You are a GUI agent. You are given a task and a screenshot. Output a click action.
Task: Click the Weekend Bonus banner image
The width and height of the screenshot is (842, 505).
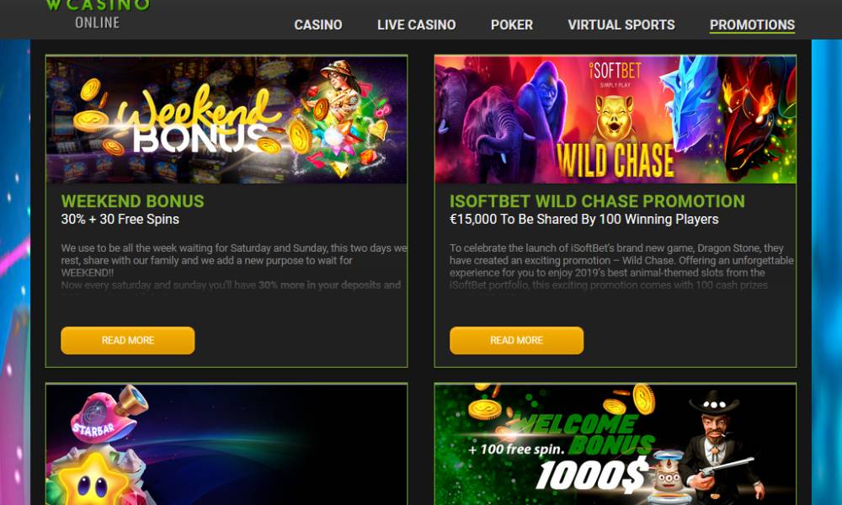click(226, 120)
